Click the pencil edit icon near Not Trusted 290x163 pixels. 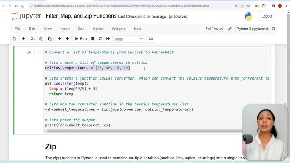coord(230,29)
